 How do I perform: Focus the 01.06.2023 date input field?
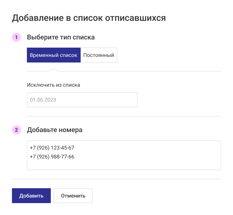tap(82, 100)
